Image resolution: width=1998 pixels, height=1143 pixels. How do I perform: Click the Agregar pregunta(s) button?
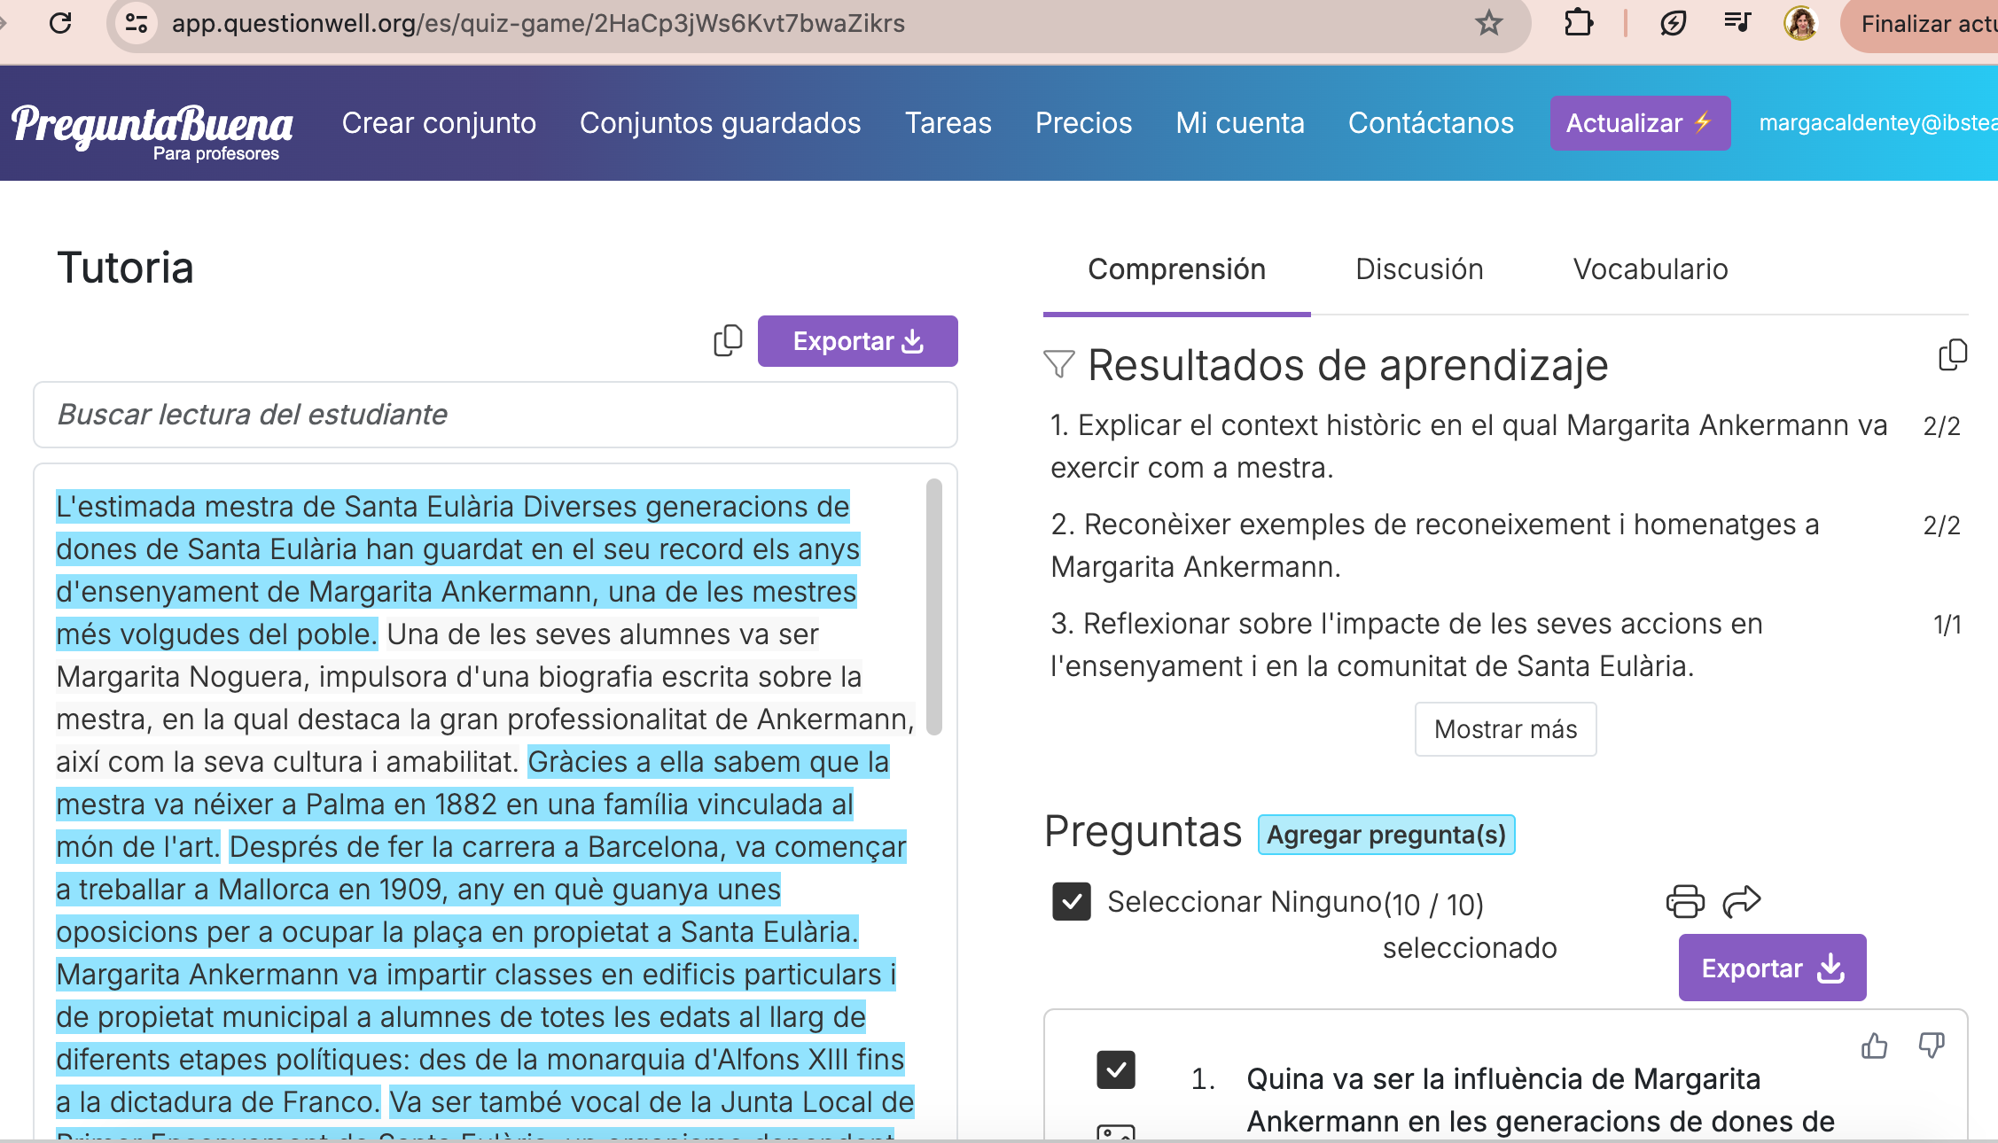1385,834
